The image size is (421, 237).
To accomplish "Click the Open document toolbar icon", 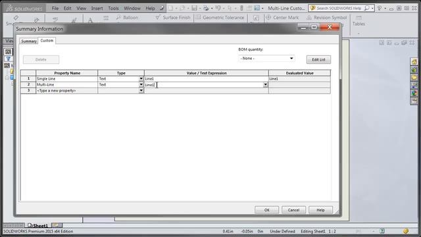I will pyautogui.click(x=182, y=9).
